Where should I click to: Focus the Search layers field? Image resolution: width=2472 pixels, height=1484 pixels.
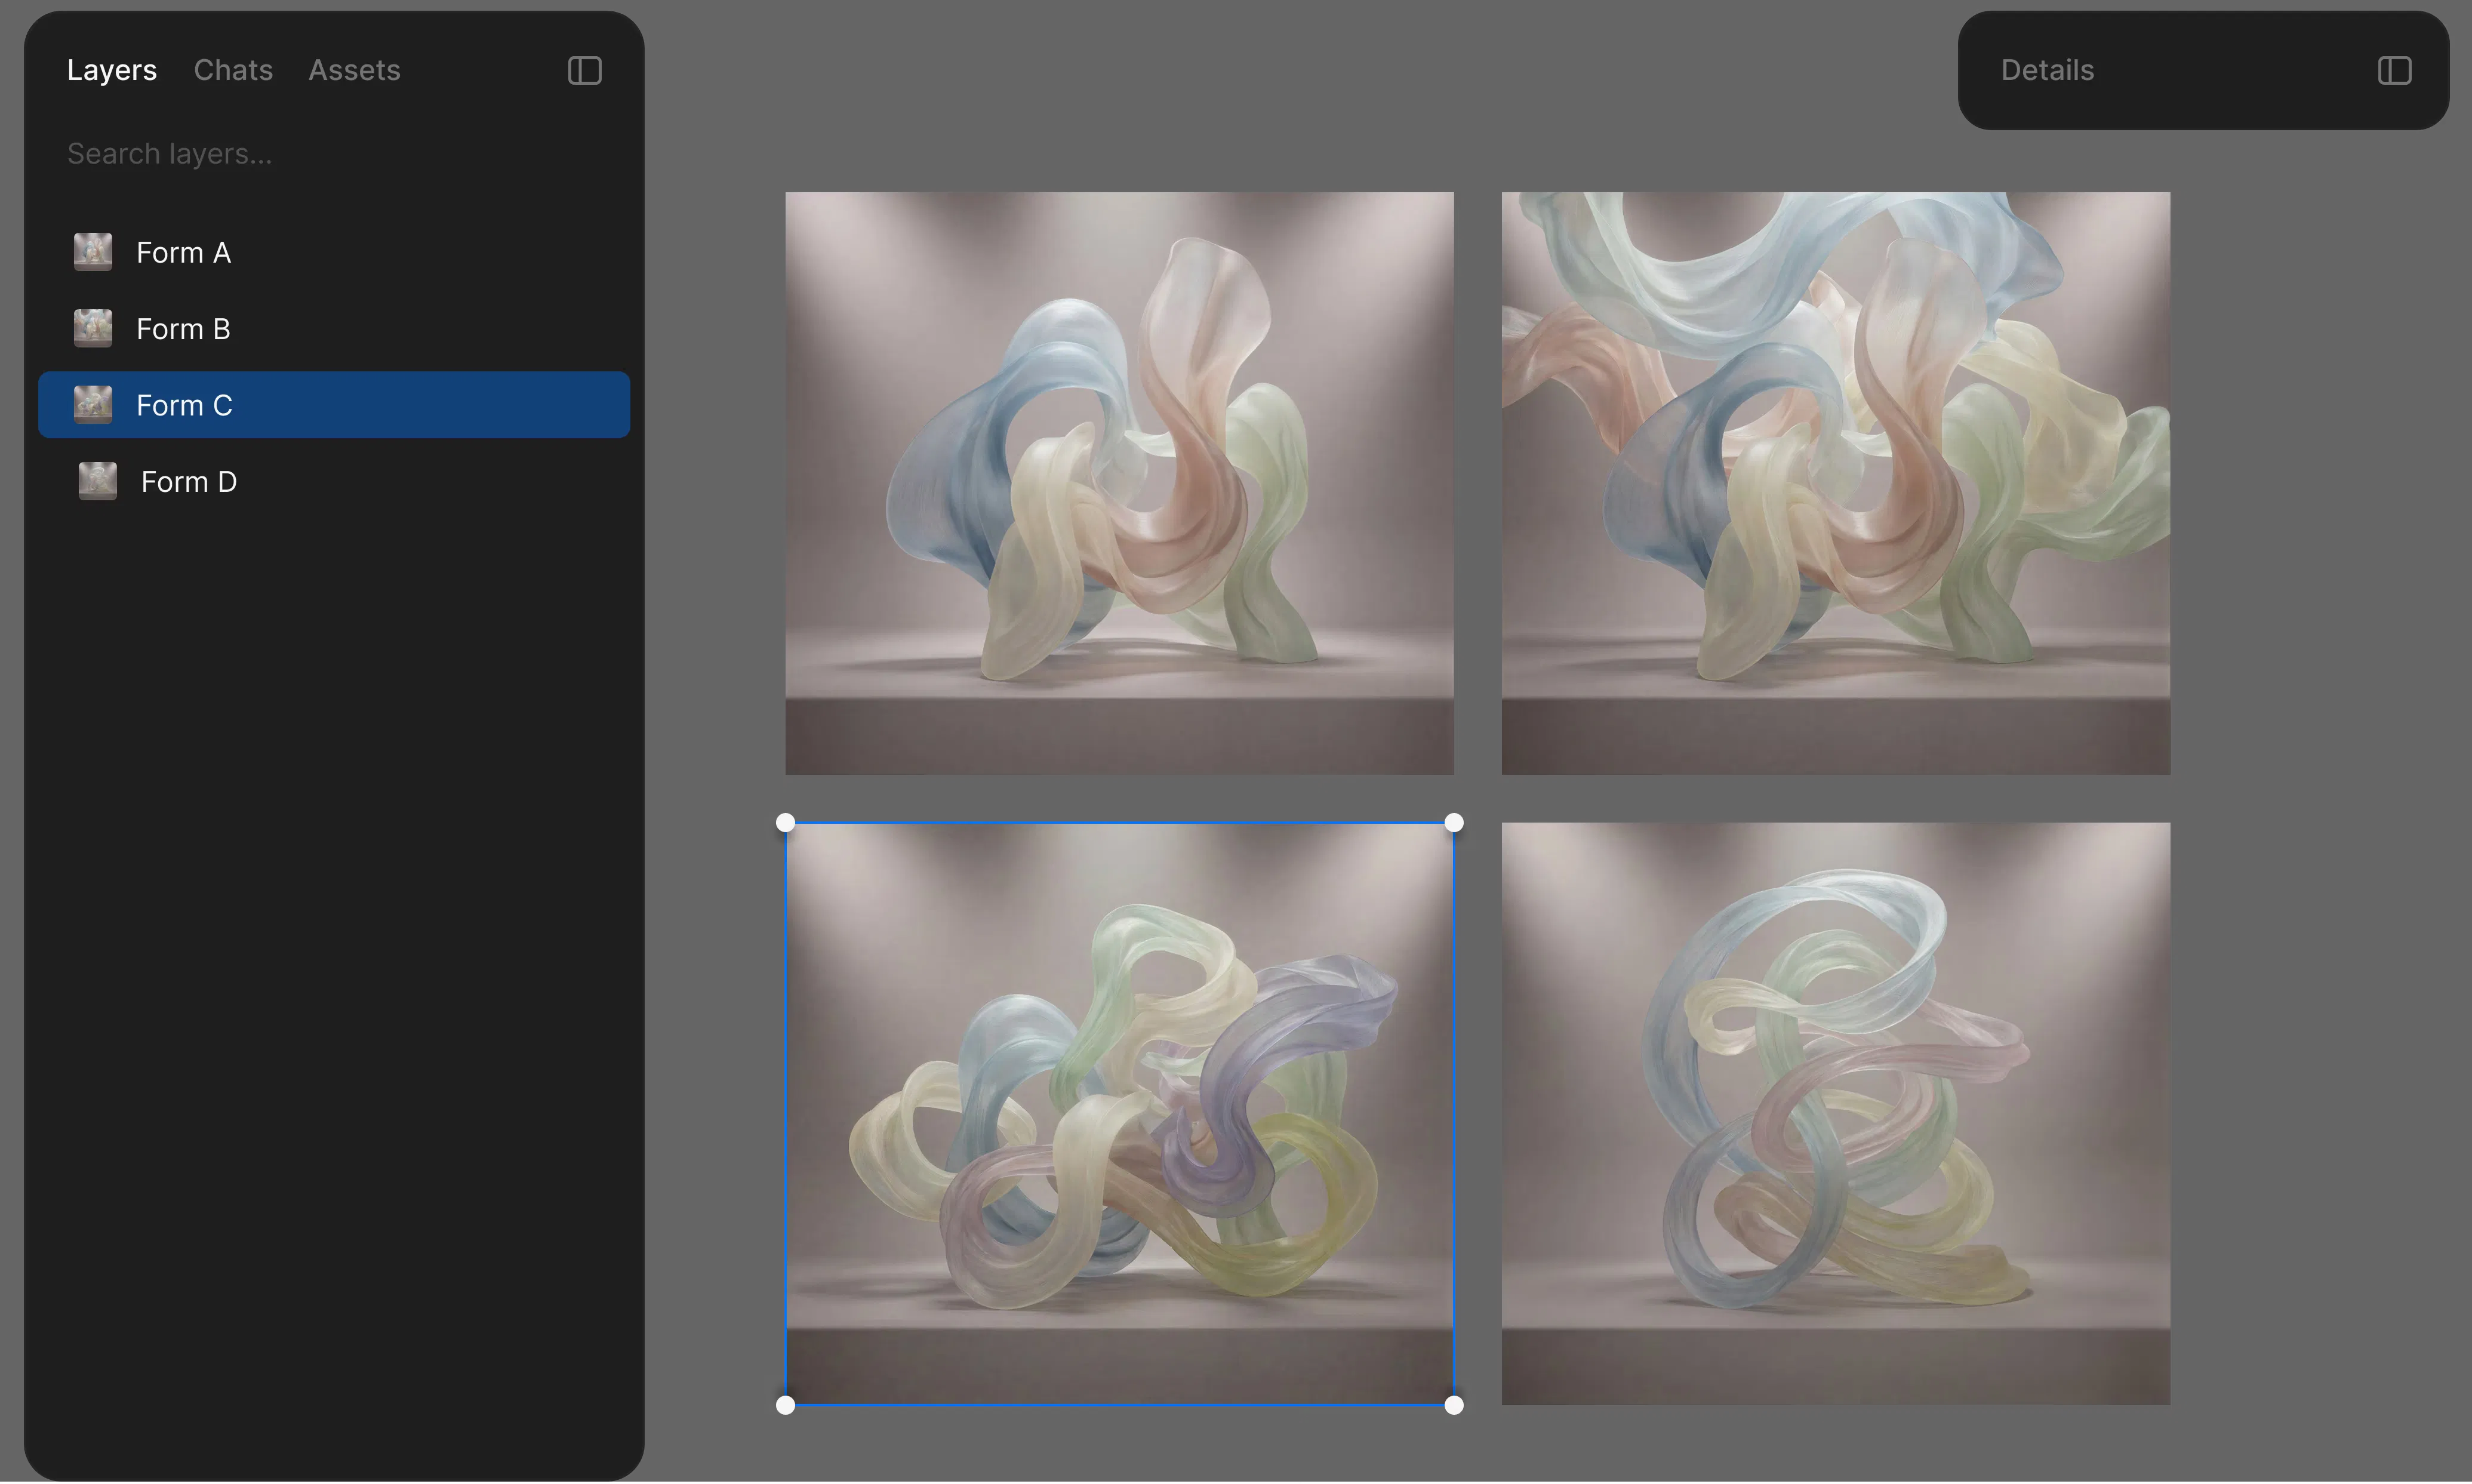click(334, 154)
